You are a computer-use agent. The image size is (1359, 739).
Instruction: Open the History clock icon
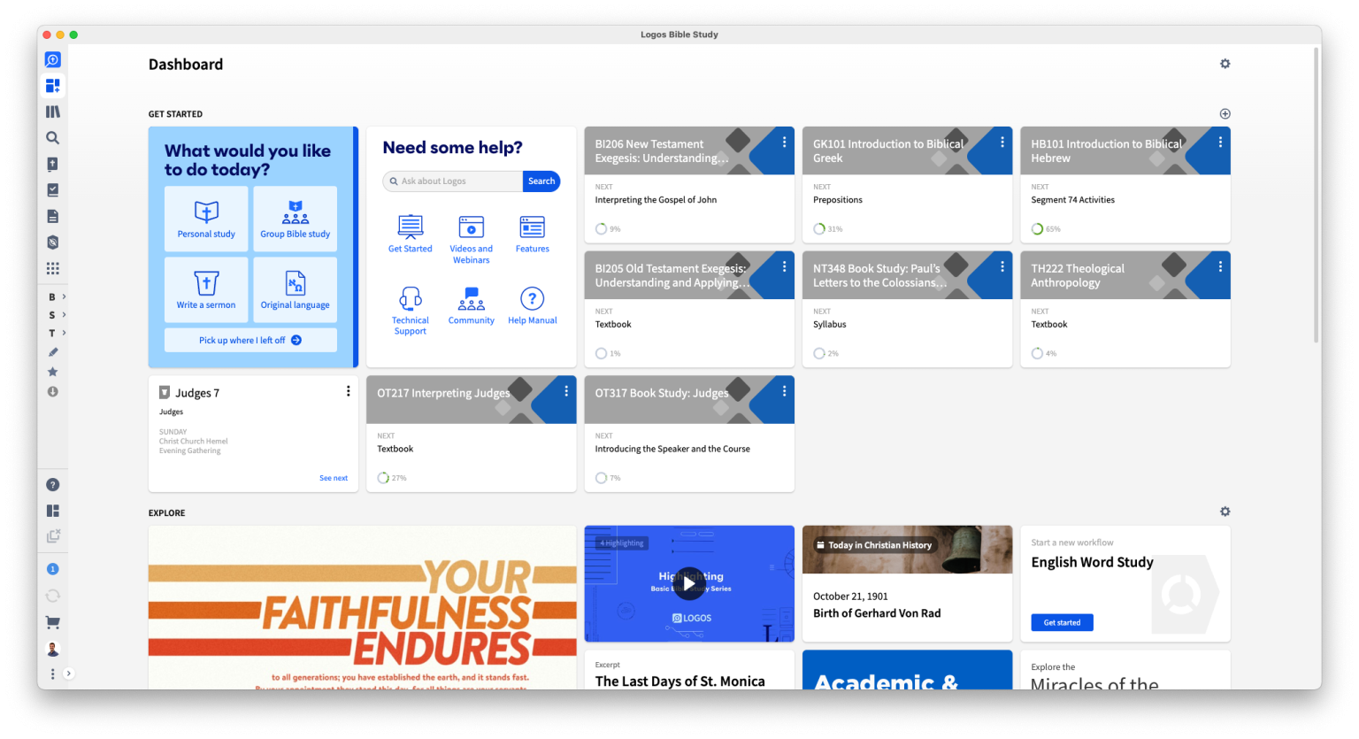(52, 392)
